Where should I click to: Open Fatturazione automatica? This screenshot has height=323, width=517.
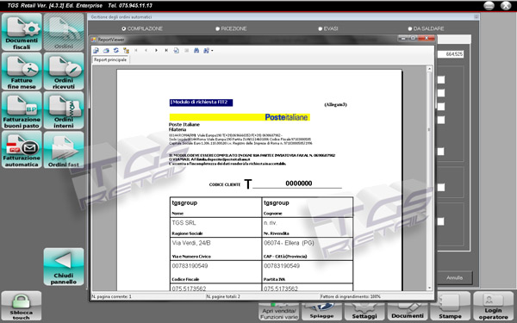(22, 150)
